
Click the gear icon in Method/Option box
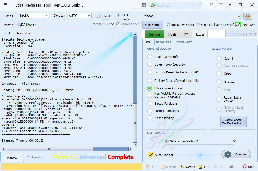(x=167, y=141)
